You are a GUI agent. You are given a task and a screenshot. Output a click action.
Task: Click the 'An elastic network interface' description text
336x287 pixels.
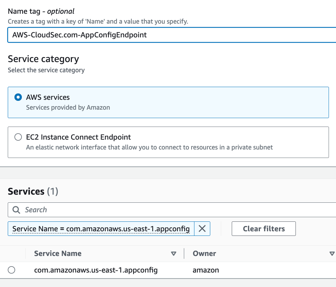(x=149, y=147)
